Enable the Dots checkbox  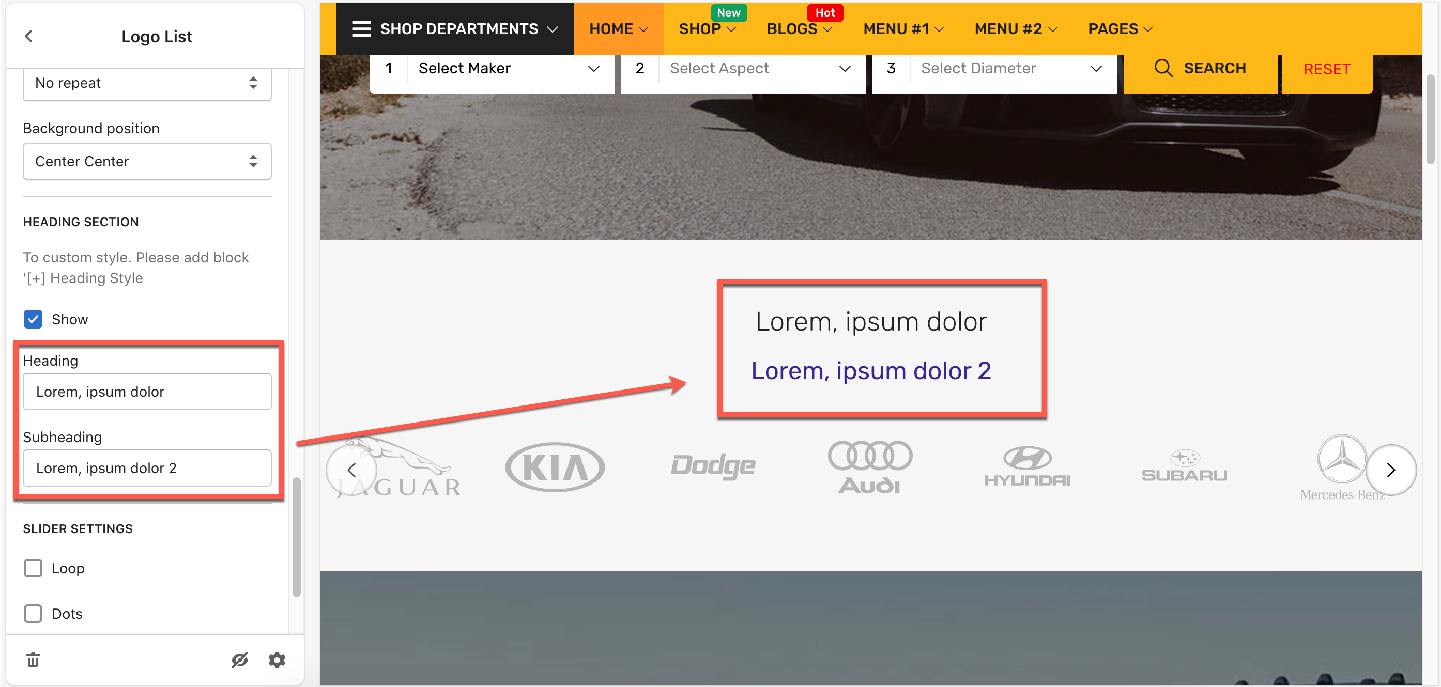click(x=33, y=613)
